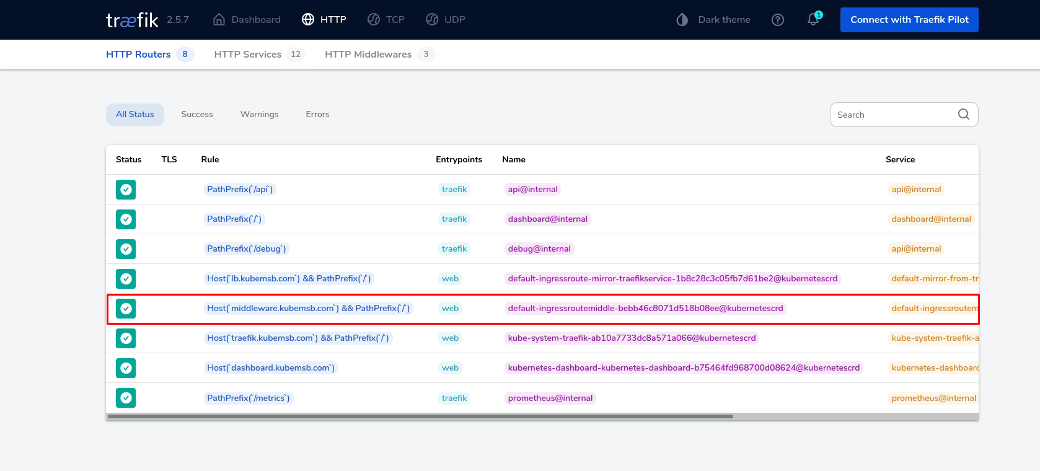This screenshot has height=471, width=1040.
Task: Open the Dashboard home icon
Action: tap(219, 20)
